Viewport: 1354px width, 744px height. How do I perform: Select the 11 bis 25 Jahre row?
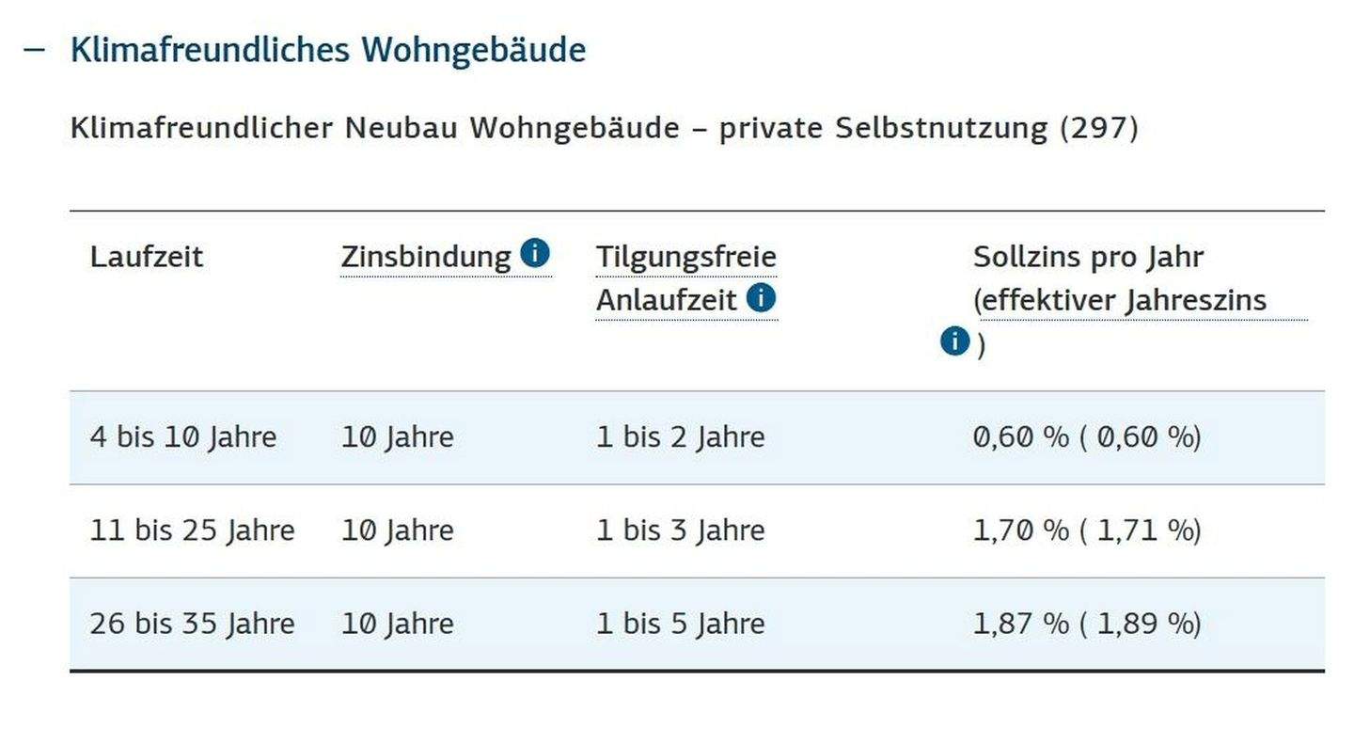pos(192,530)
